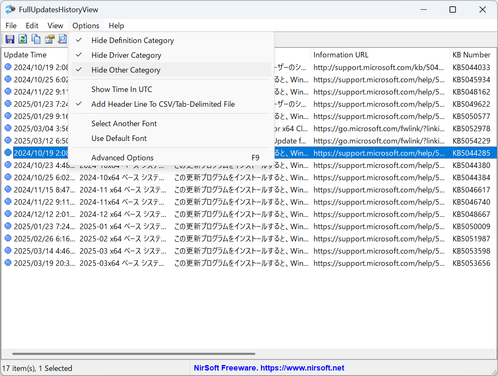
Task: Open the File menu
Action: click(x=11, y=26)
